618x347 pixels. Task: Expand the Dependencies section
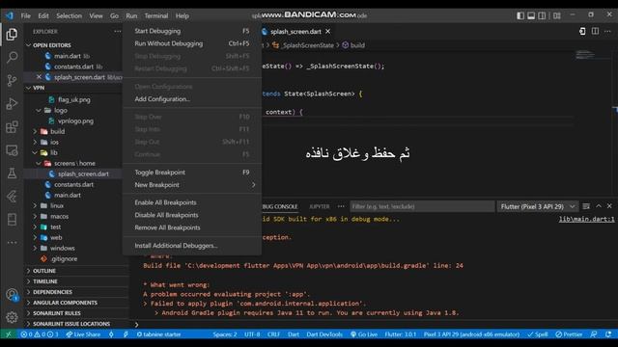pyautogui.click(x=52, y=292)
